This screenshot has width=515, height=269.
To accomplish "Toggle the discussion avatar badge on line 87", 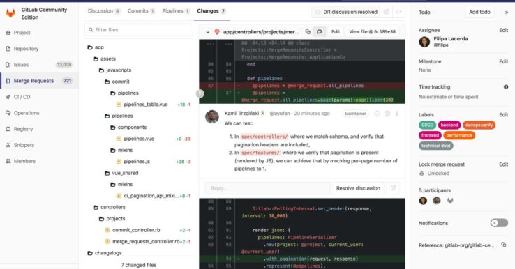I will pyautogui.click(x=200, y=94).
